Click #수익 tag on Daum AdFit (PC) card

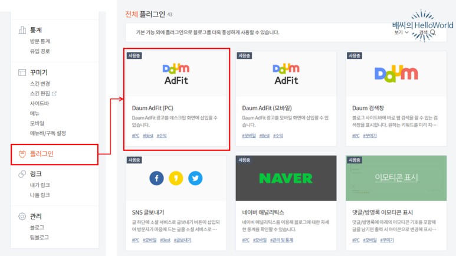(x=162, y=136)
